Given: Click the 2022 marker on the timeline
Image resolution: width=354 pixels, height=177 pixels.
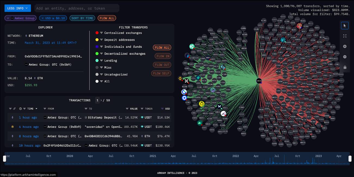Looking at the screenshot, I should pos(235,156).
